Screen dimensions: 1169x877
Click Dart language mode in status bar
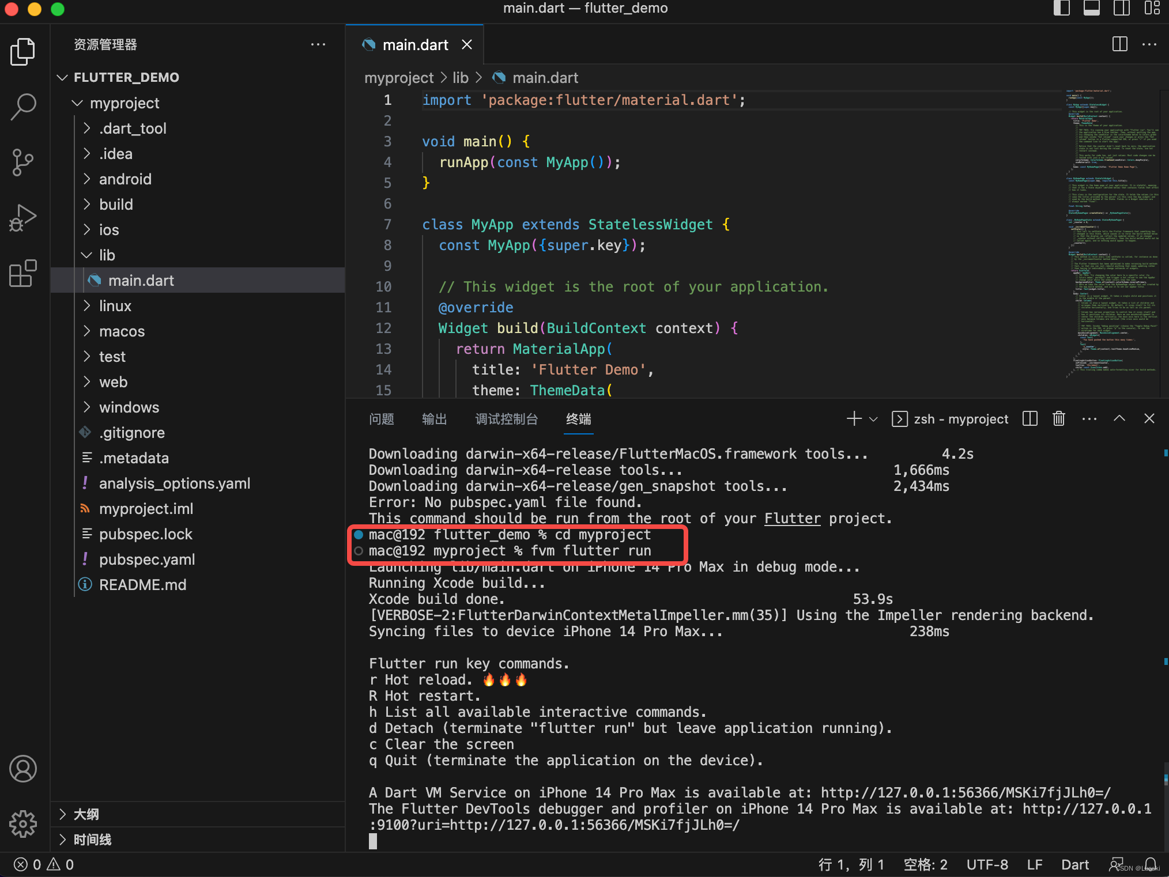point(1074,864)
